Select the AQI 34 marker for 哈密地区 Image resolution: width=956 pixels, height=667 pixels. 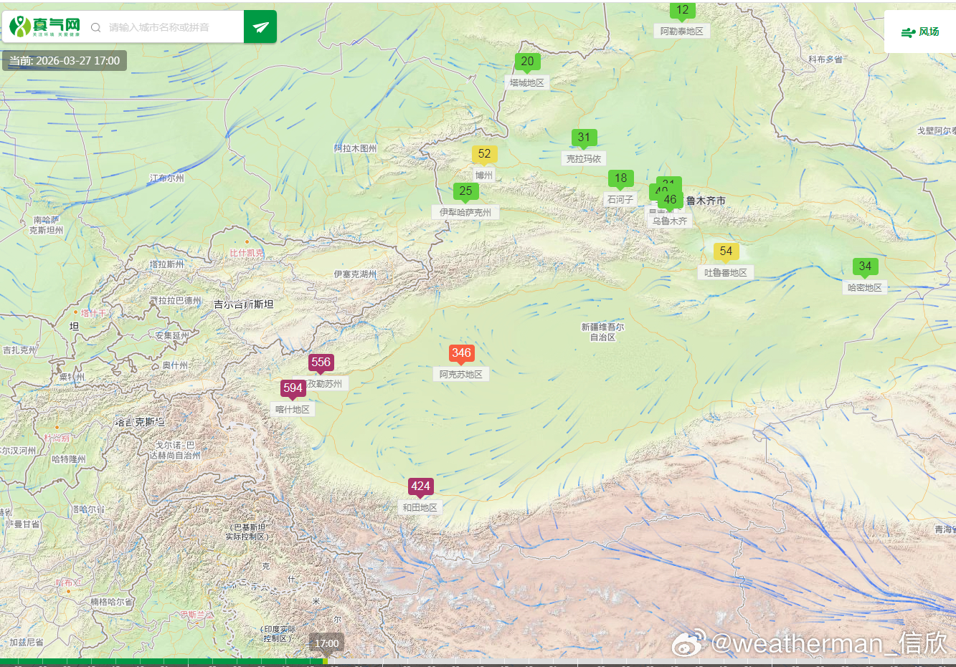click(865, 267)
